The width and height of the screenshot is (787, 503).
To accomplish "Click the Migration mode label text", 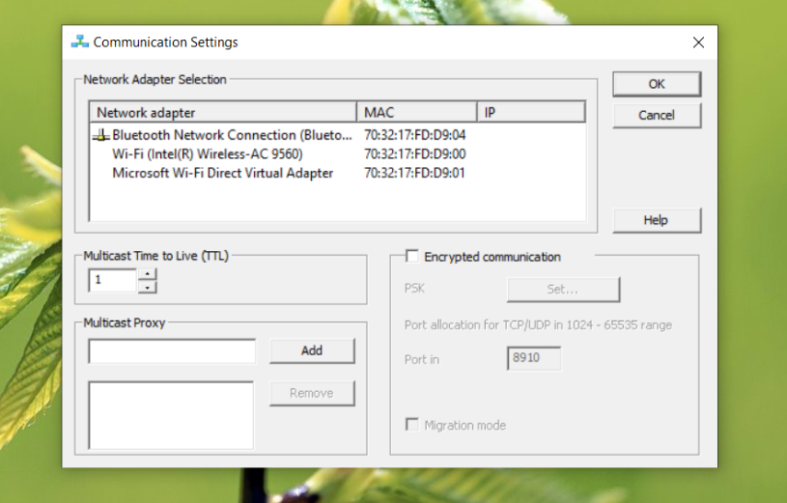I will 465,426.
